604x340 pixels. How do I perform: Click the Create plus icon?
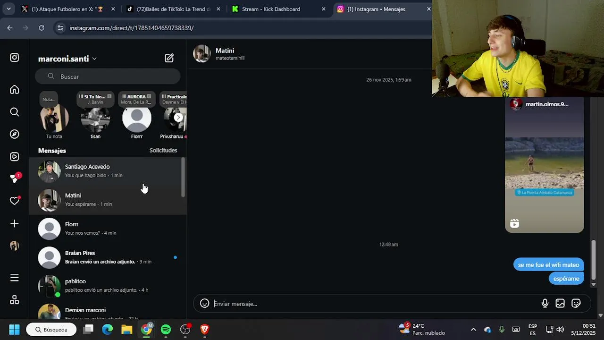(15, 223)
